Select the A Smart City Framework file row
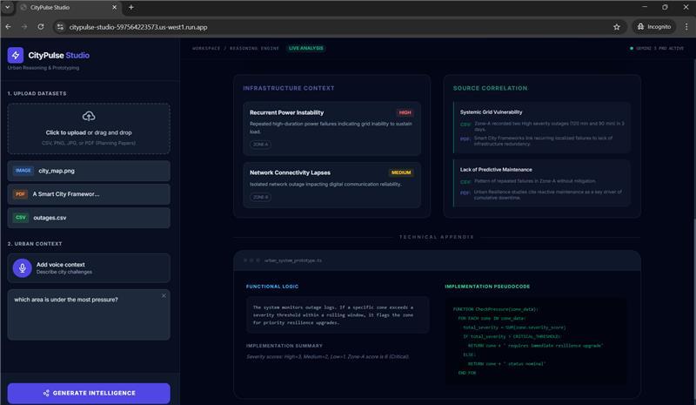This screenshot has width=696, height=405. pyautogui.click(x=89, y=194)
